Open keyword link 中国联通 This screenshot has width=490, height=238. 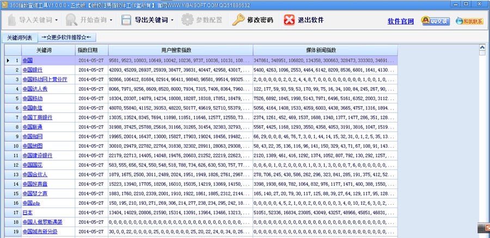click(33, 127)
